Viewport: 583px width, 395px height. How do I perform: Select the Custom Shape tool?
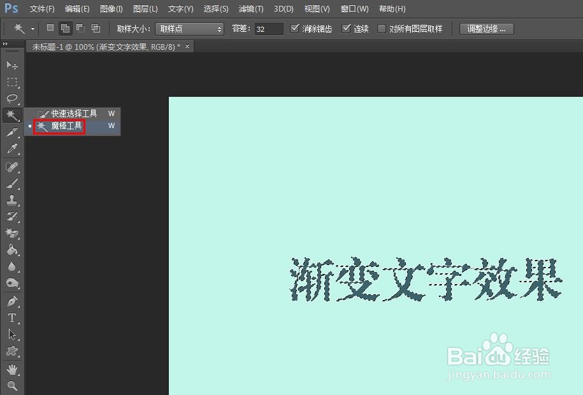pos(12,351)
